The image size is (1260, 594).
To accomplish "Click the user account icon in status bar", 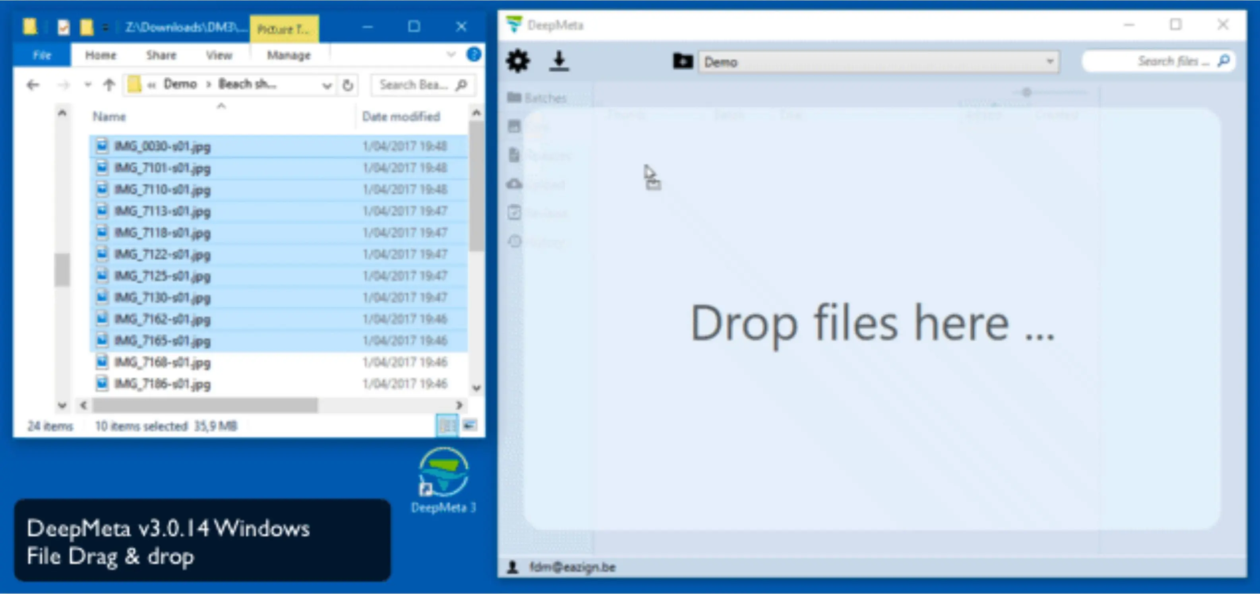I will coord(512,567).
